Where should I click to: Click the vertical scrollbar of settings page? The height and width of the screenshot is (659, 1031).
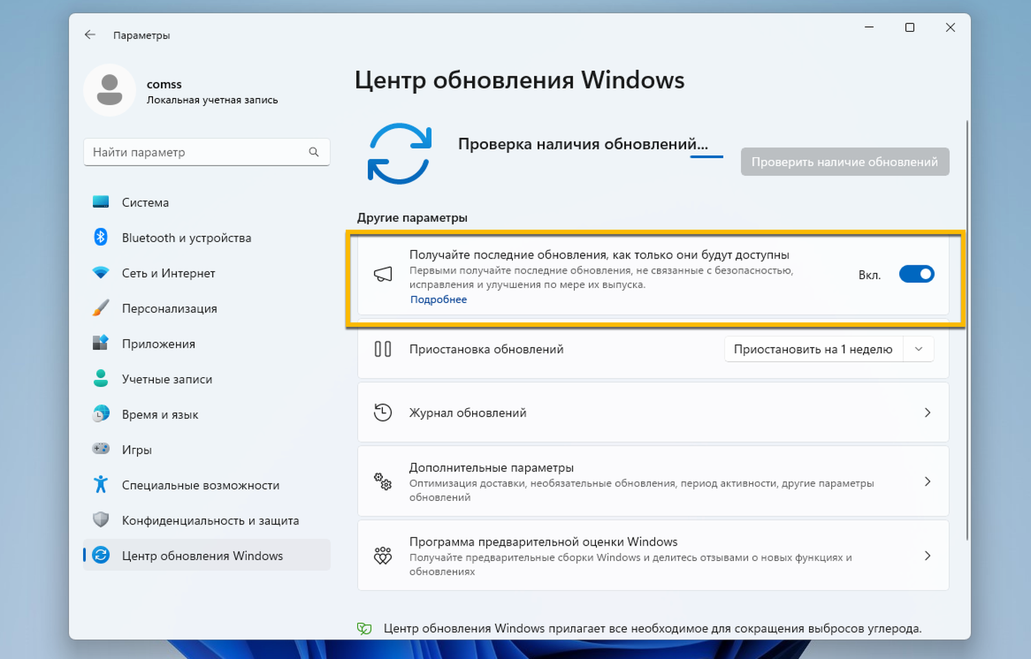coord(967,330)
